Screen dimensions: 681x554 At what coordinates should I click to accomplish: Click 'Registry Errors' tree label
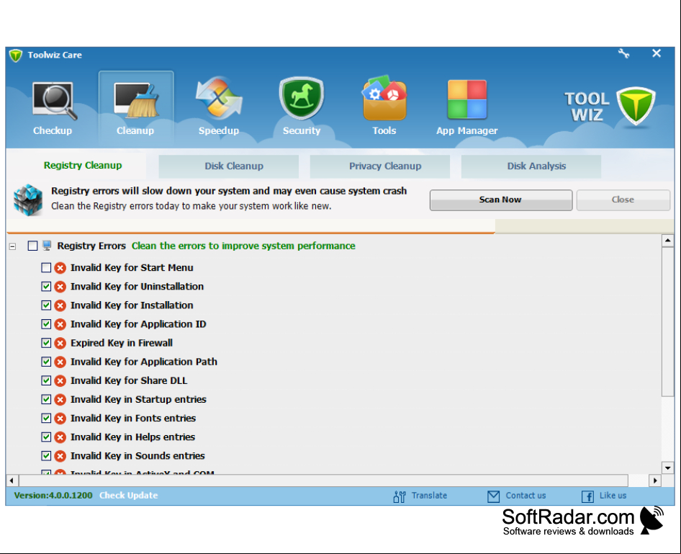91,246
